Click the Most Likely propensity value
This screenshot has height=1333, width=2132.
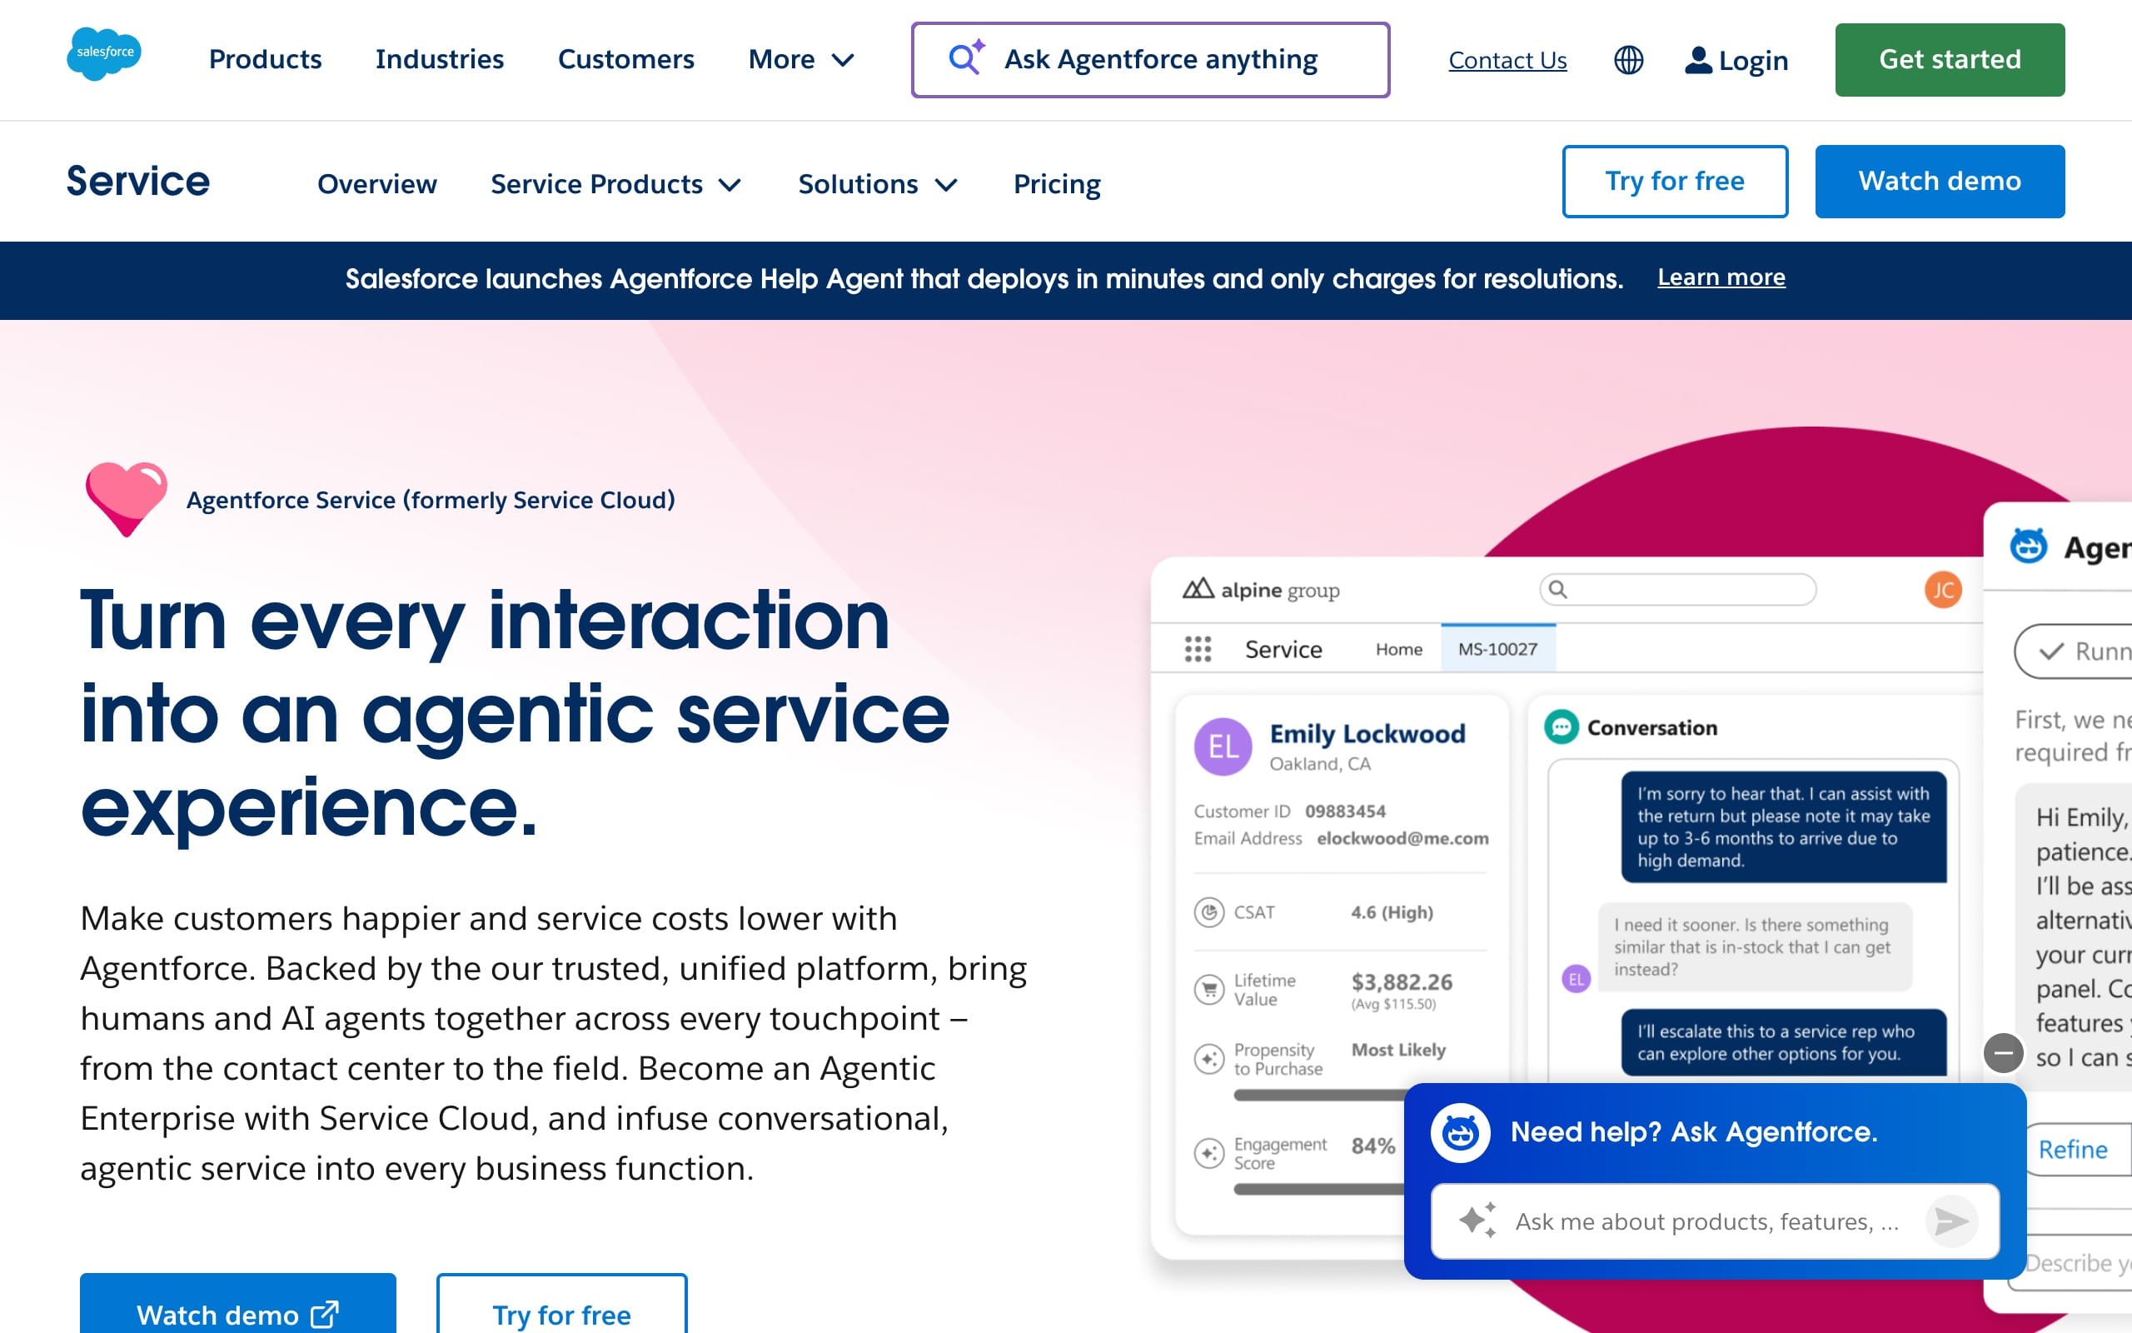1398,1049
